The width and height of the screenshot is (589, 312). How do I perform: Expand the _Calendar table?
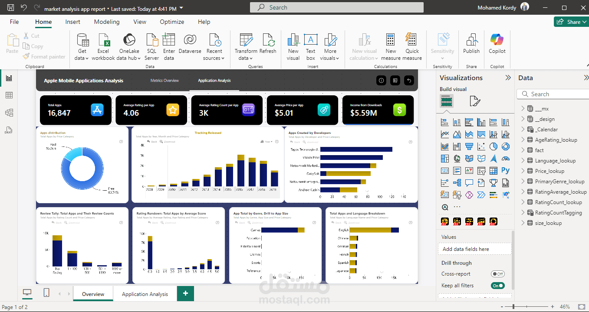pyautogui.click(x=523, y=130)
